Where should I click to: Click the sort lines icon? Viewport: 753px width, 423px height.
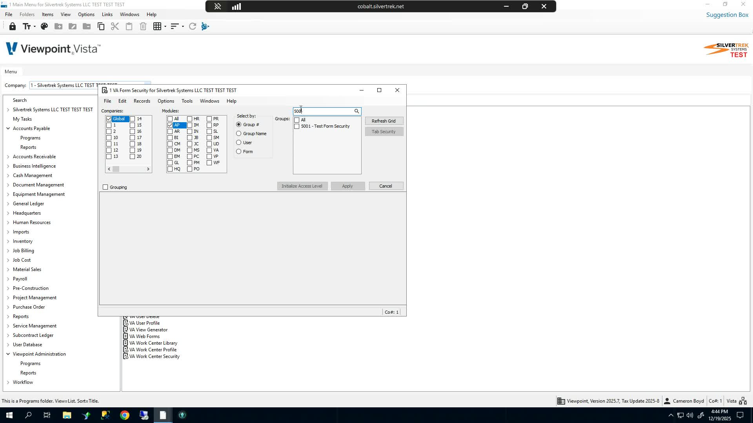[x=175, y=26]
